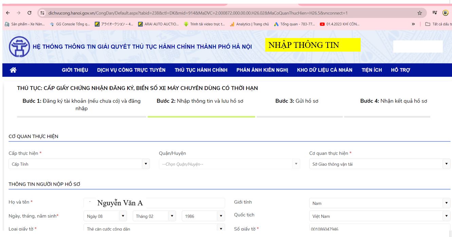452x237 pixels.
Task: Open the 'Giới tính' dropdown showing Nam
Action: 380,203
